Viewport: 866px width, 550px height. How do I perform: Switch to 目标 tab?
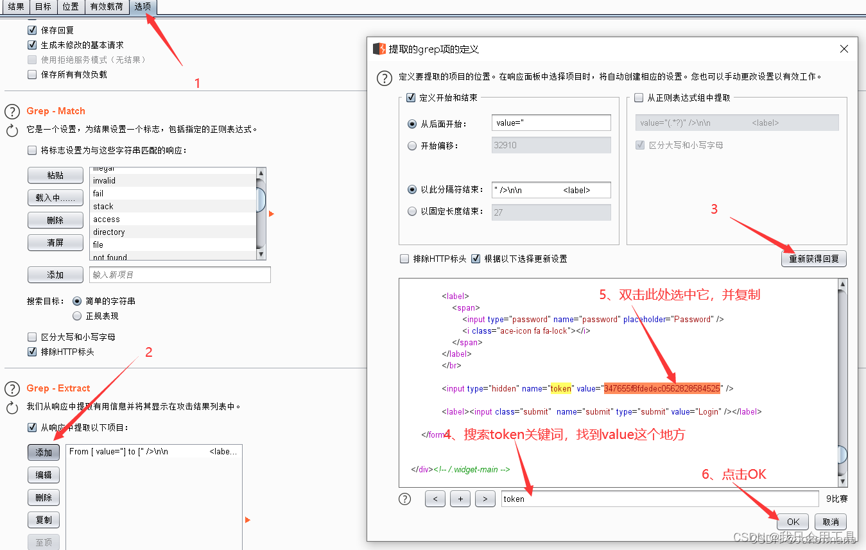[43, 7]
